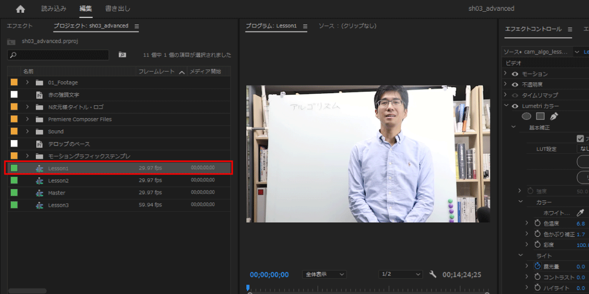The width and height of the screenshot is (589, 294).
Task: Open program monitor wrench settings
Action: click(432, 274)
